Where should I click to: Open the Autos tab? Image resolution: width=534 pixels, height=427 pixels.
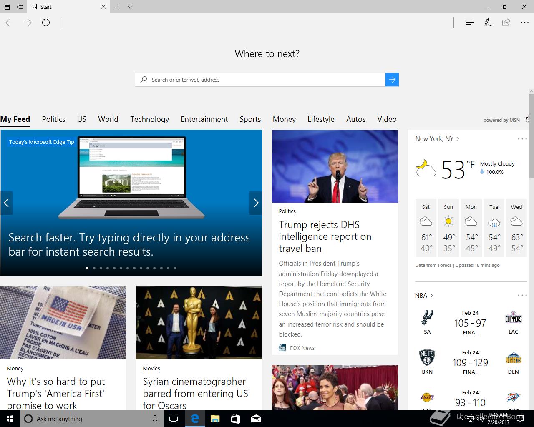point(356,119)
